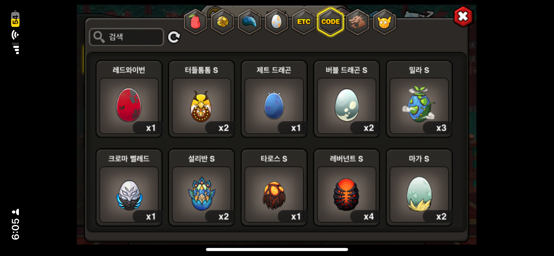Select the 크로마 벨레드 silver egg
554x256 pixels.
tap(129, 188)
